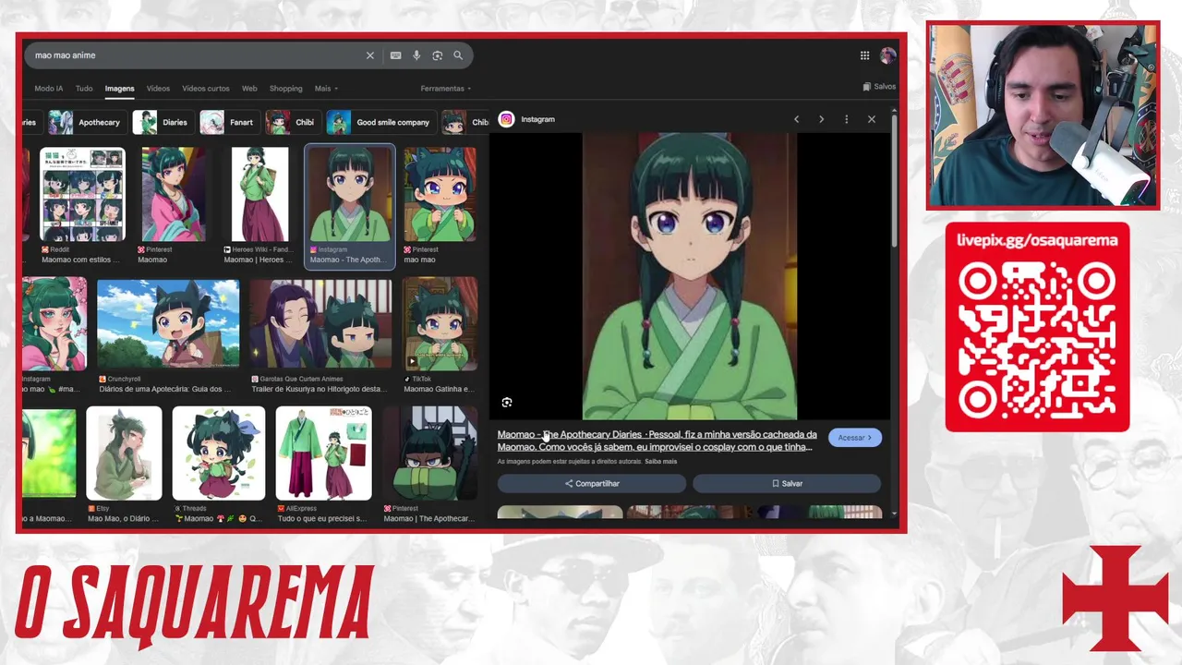Open the Garotas Que Curtem Animes thumbnail
Viewport: 1182px width, 665px height.
coord(320,323)
